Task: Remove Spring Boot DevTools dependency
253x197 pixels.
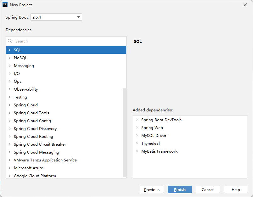Action: 137,120
